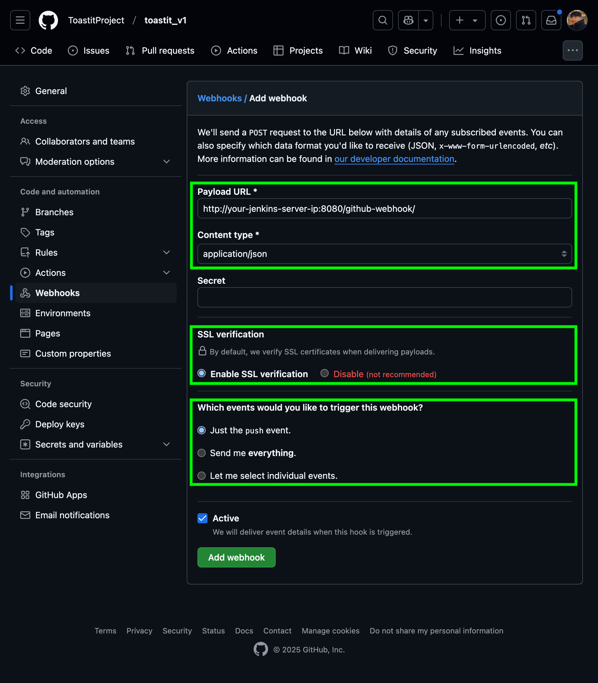The height and width of the screenshot is (683, 598).
Task: Switch to the Projects tab
Action: coord(298,50)
